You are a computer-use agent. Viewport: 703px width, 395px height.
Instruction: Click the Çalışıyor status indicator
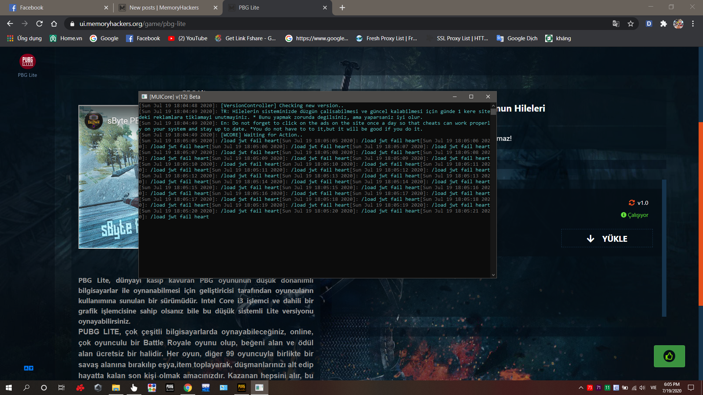(x=635, y=215)
